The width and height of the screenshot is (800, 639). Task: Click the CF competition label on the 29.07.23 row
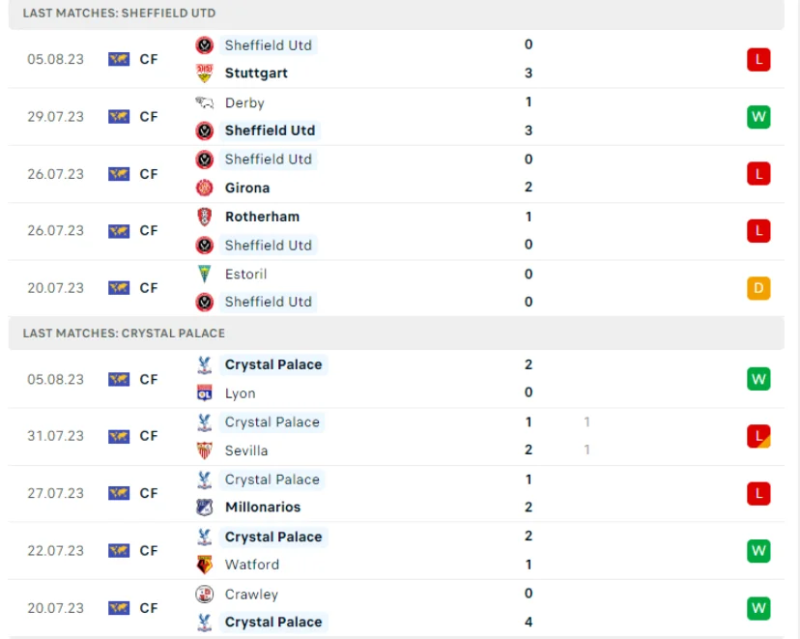[148, 116]
